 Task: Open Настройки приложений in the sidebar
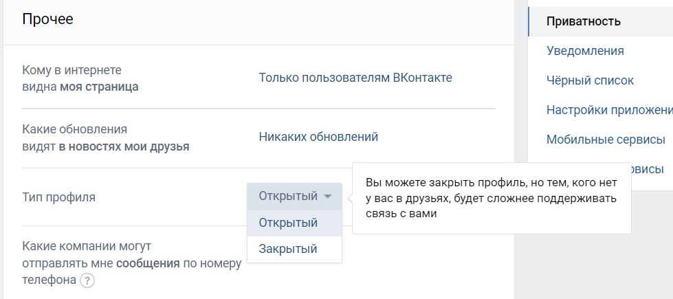pos(608,110)
